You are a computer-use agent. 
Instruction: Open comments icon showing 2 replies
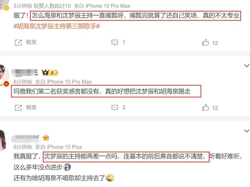pos(115,107)
